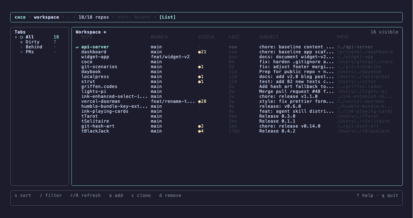Screen dimensions: 413x218
Task: Click the status dot for strut
Action: pyautogui.click(x=199, y=82)
